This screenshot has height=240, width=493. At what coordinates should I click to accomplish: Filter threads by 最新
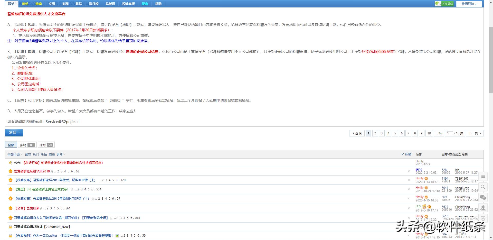(28, 154)
